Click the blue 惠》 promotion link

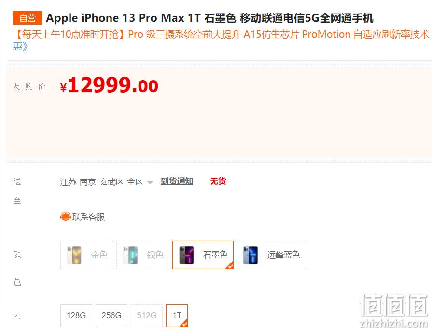20,46
